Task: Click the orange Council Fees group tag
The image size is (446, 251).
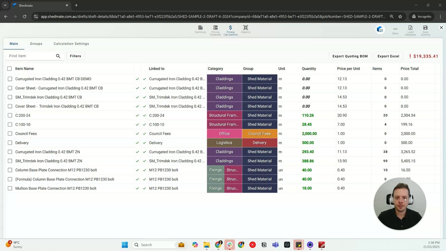Action: (x=259, y=134)
